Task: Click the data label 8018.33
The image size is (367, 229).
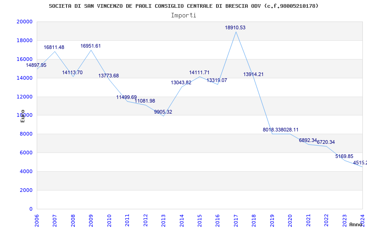Action: (x=272, y=130)
